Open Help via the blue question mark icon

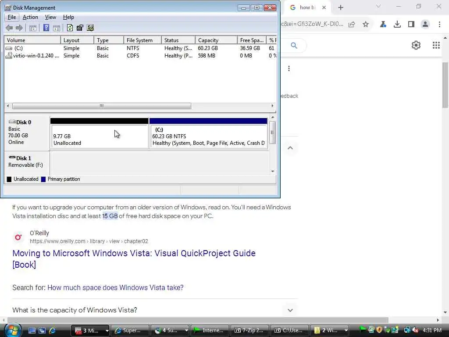point(46,28)
